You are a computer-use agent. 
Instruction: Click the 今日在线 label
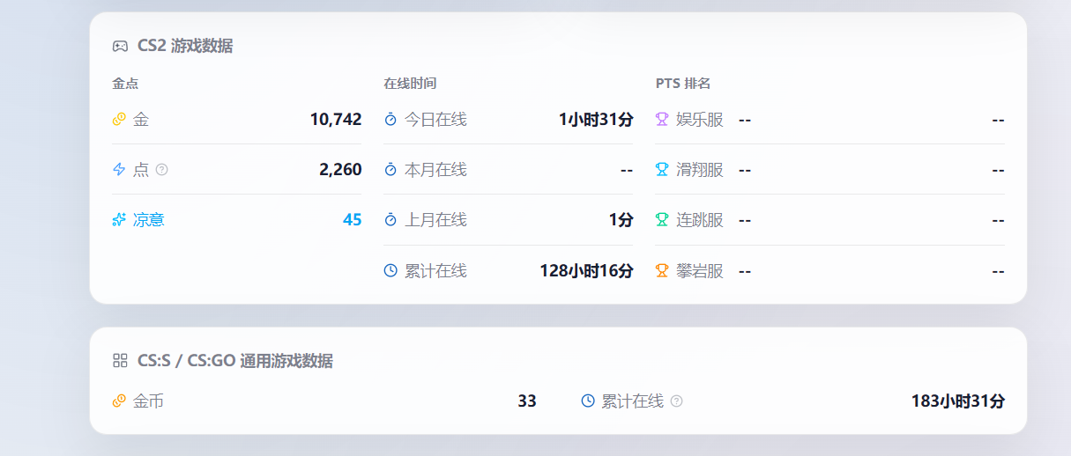(x=435, y=119)
